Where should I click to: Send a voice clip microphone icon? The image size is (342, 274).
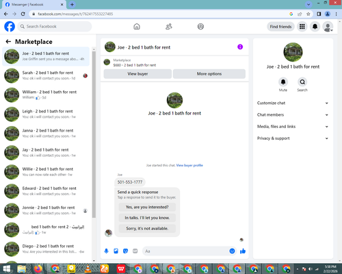coord(106,251)
